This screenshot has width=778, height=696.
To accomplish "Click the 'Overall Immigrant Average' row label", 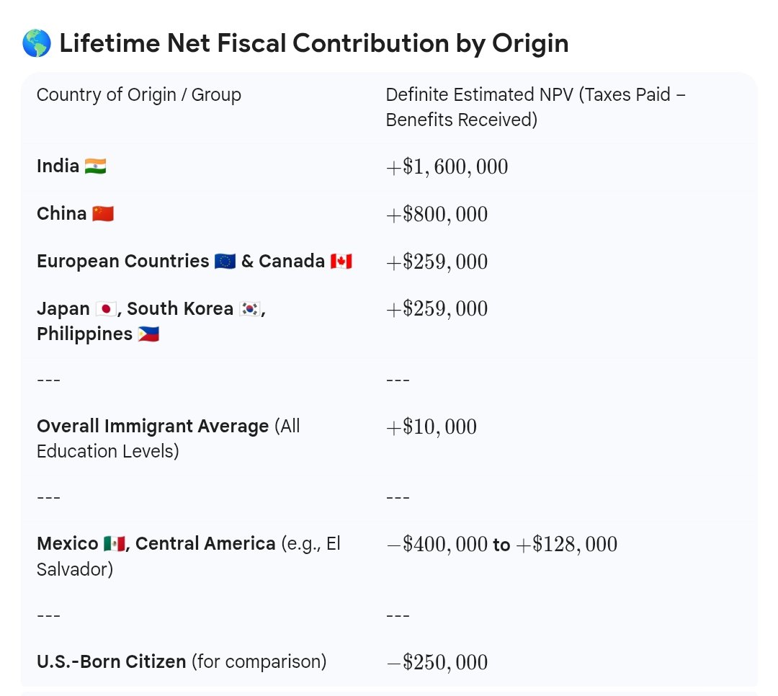I will tap(153, 427).
